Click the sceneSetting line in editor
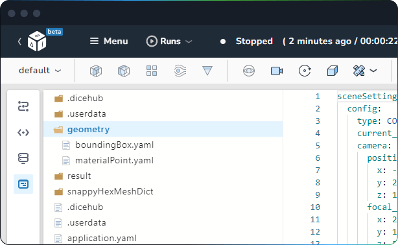This screenshot has width=398, height=245. tap(367, 96)
